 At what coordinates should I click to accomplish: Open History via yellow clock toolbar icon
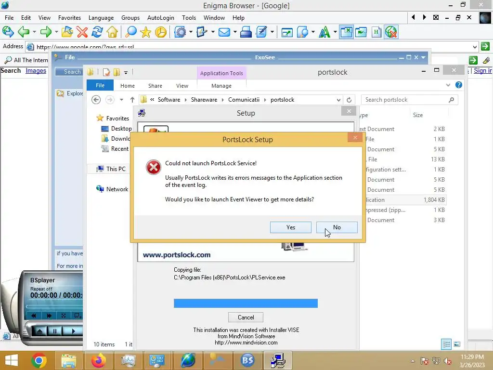(161, 32)
